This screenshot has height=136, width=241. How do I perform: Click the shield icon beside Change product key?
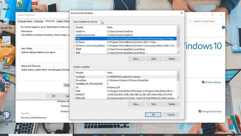(x=200, y=111)
